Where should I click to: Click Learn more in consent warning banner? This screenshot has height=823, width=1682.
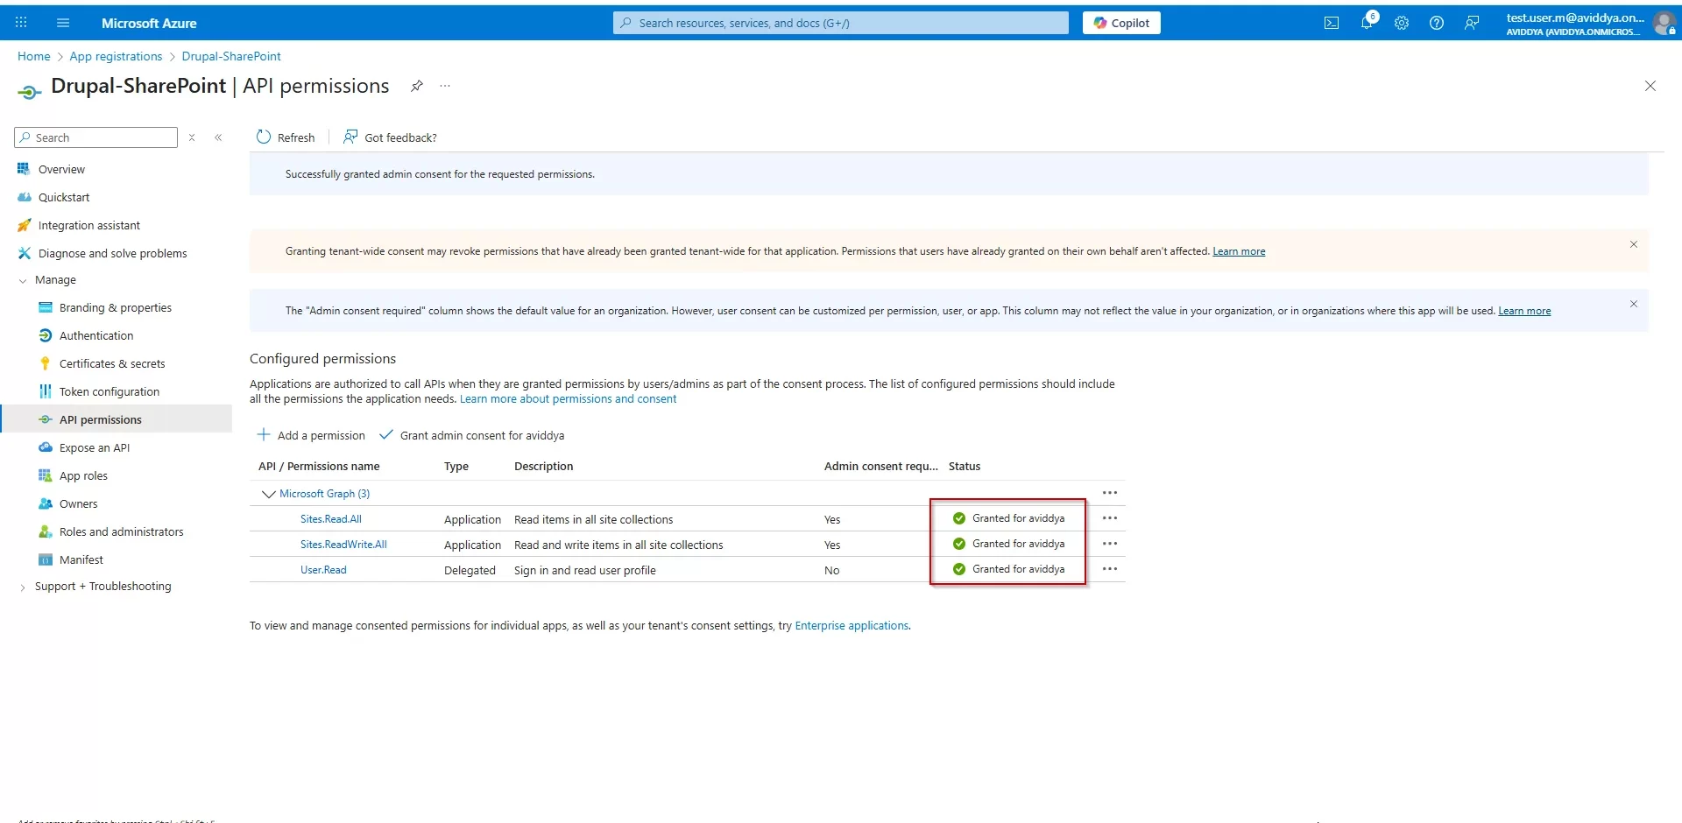click(x=1239, y=251)
